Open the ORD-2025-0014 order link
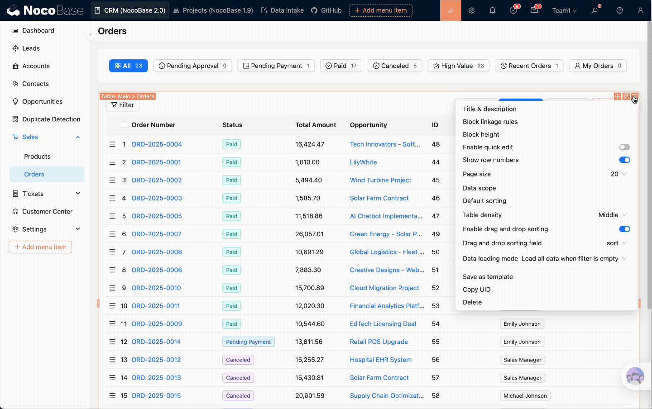Image resolution: width=652 pixels, height=409 pixels. (x=156, y=342)
